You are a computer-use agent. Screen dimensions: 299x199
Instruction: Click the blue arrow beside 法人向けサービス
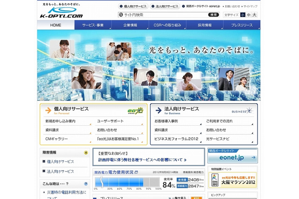(x=157, y=110)
